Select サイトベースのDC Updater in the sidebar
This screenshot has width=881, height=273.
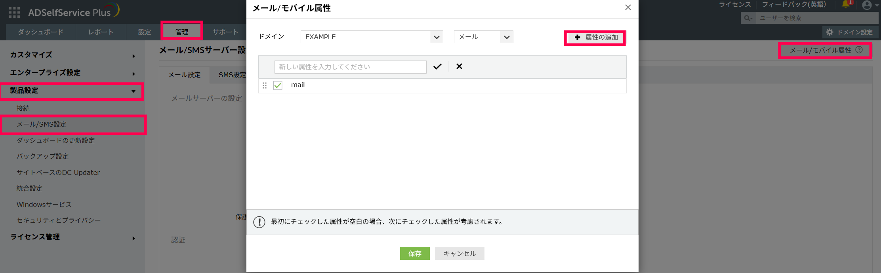[x=58, y=173]
